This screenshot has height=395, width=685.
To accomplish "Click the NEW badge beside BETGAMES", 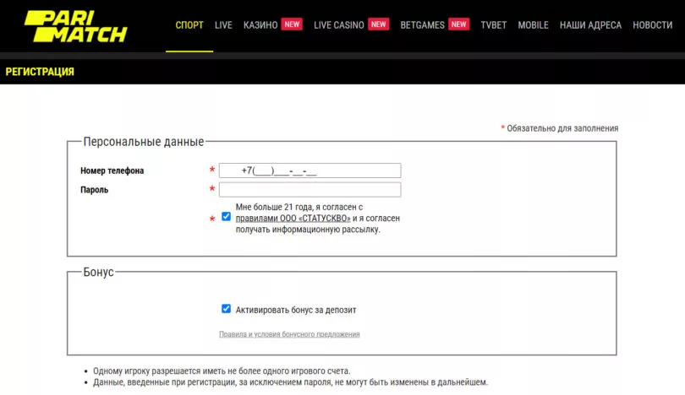I will (x=459, y=24).
